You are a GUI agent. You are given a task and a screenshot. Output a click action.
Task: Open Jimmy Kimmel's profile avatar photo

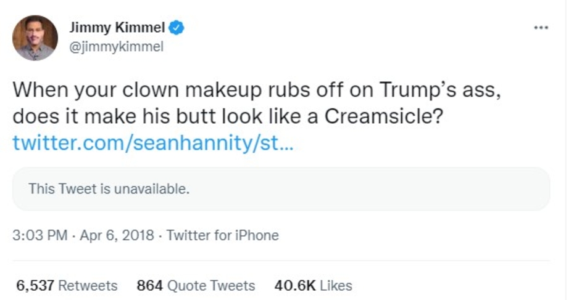[35, 38]
